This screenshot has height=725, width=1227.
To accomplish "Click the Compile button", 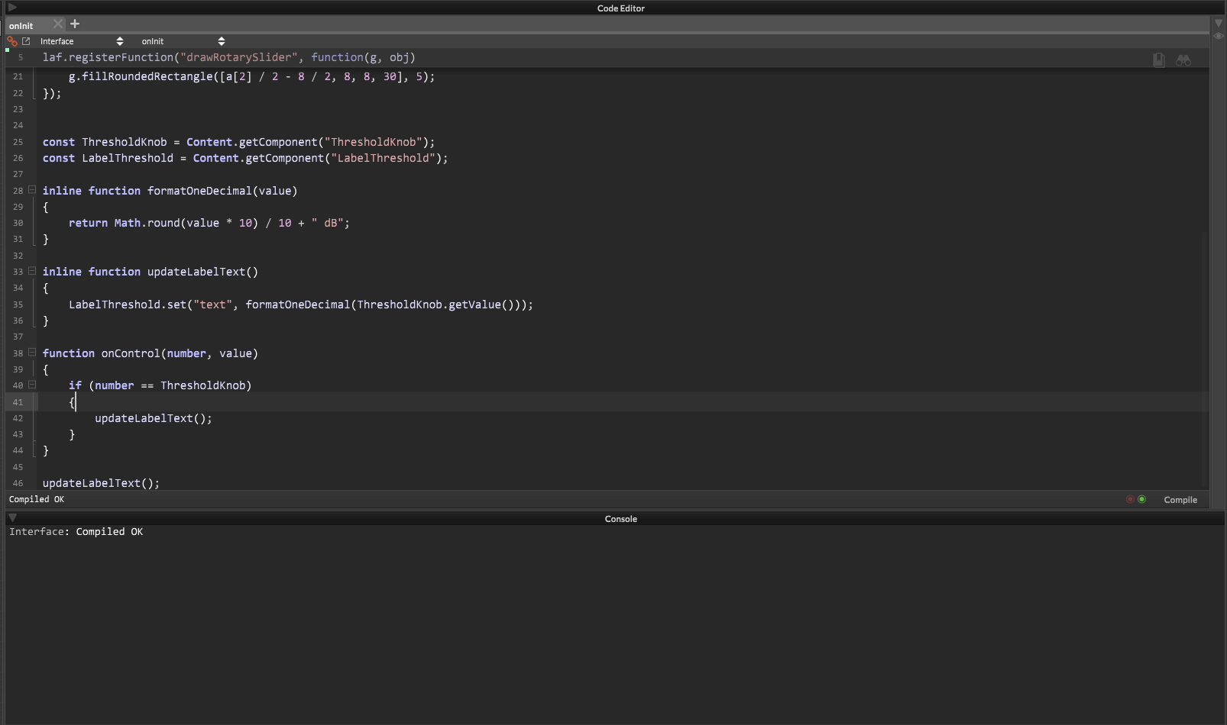I will [1180, 500].
